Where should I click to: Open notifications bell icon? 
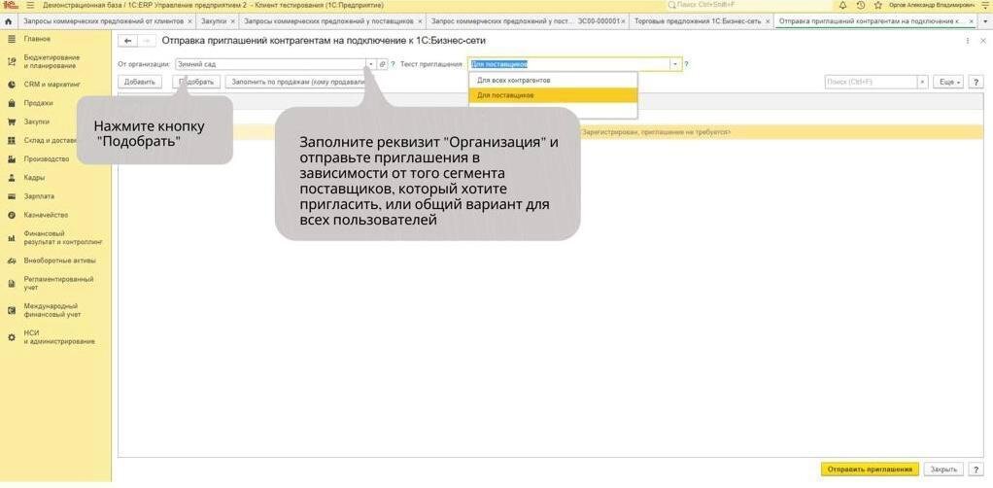843,5
